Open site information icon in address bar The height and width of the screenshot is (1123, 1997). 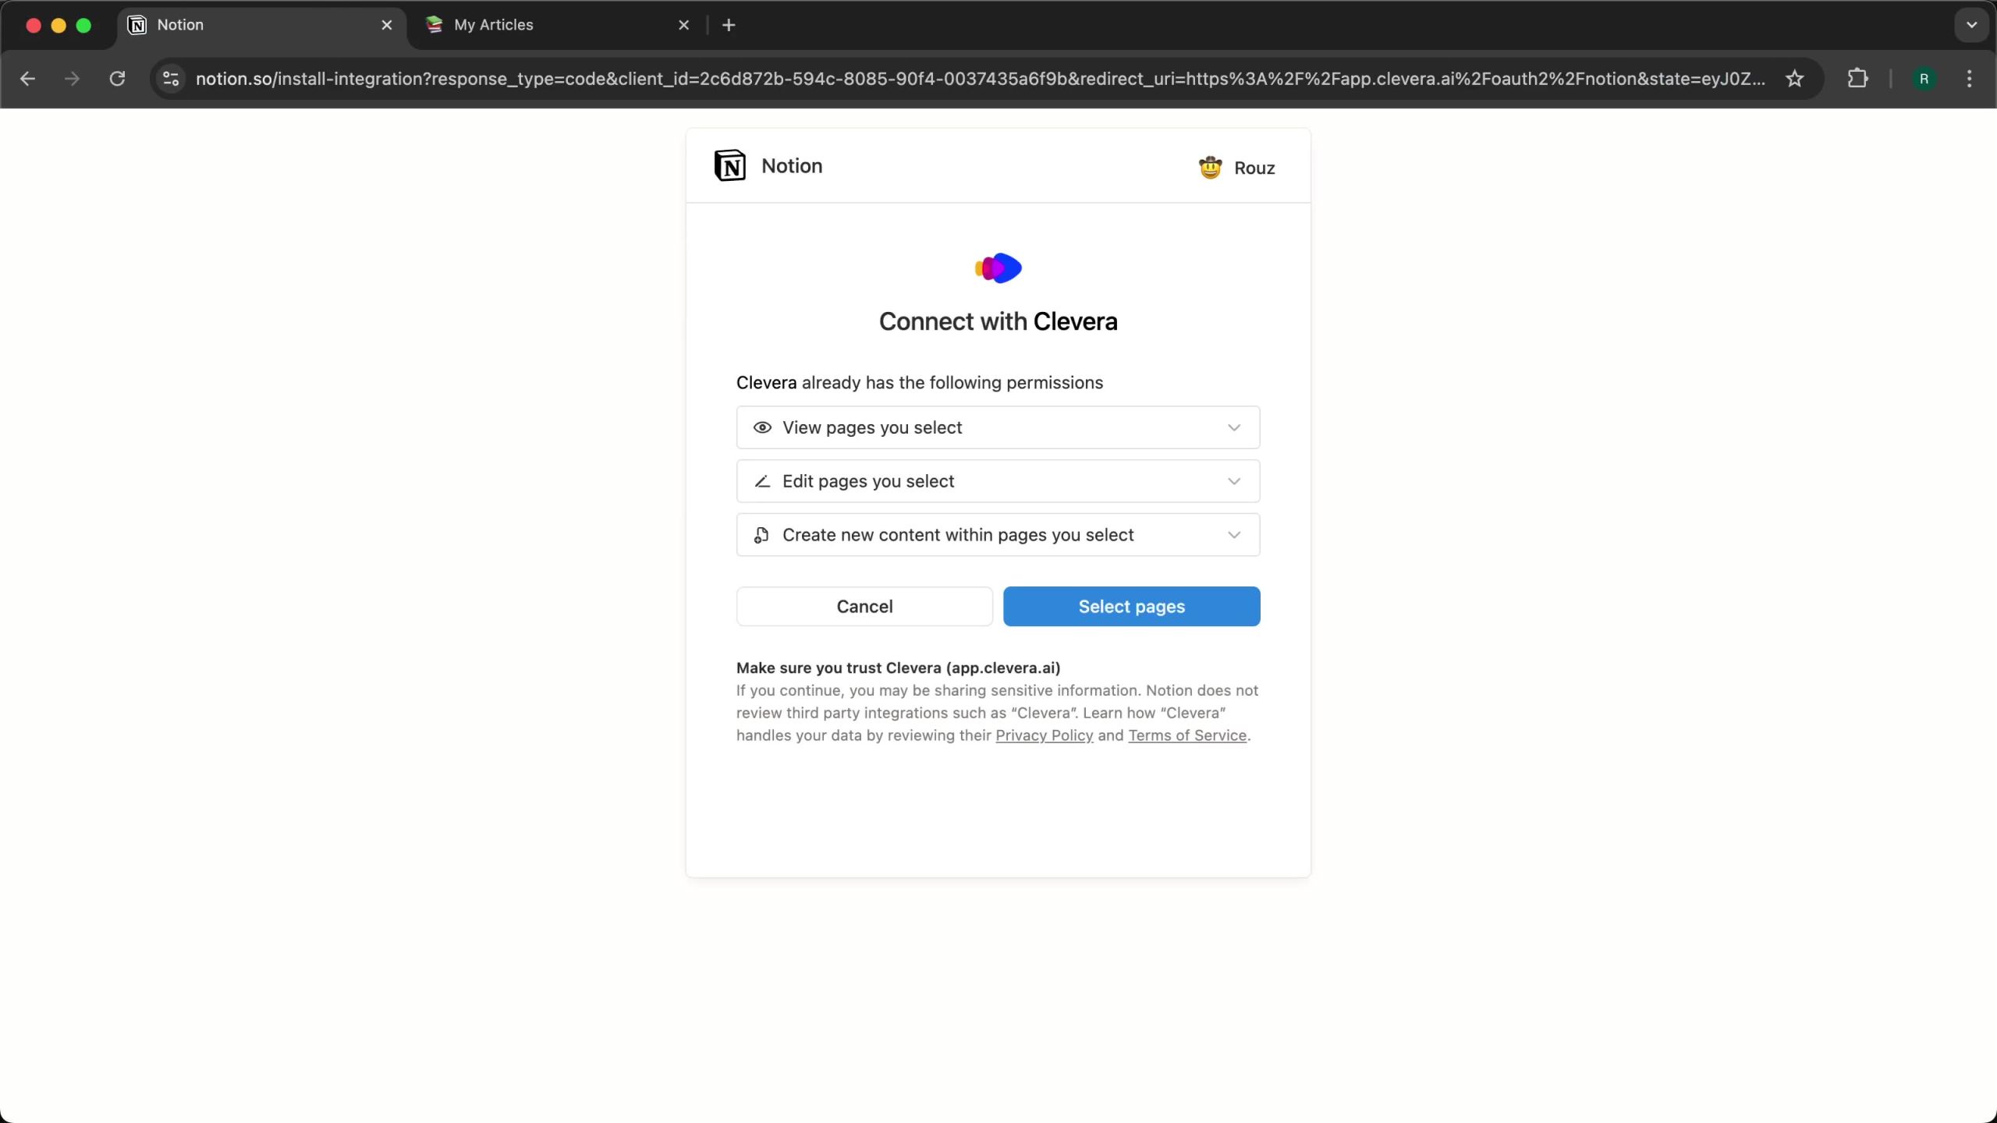[171, 79]
